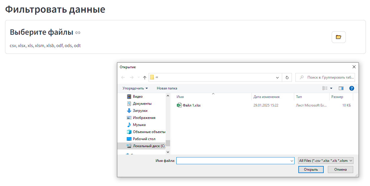Click the date 29.01.2025 15:22
The height and width of the screenshot is (186, 370).
pyautogui.click(x=266, y=105)
